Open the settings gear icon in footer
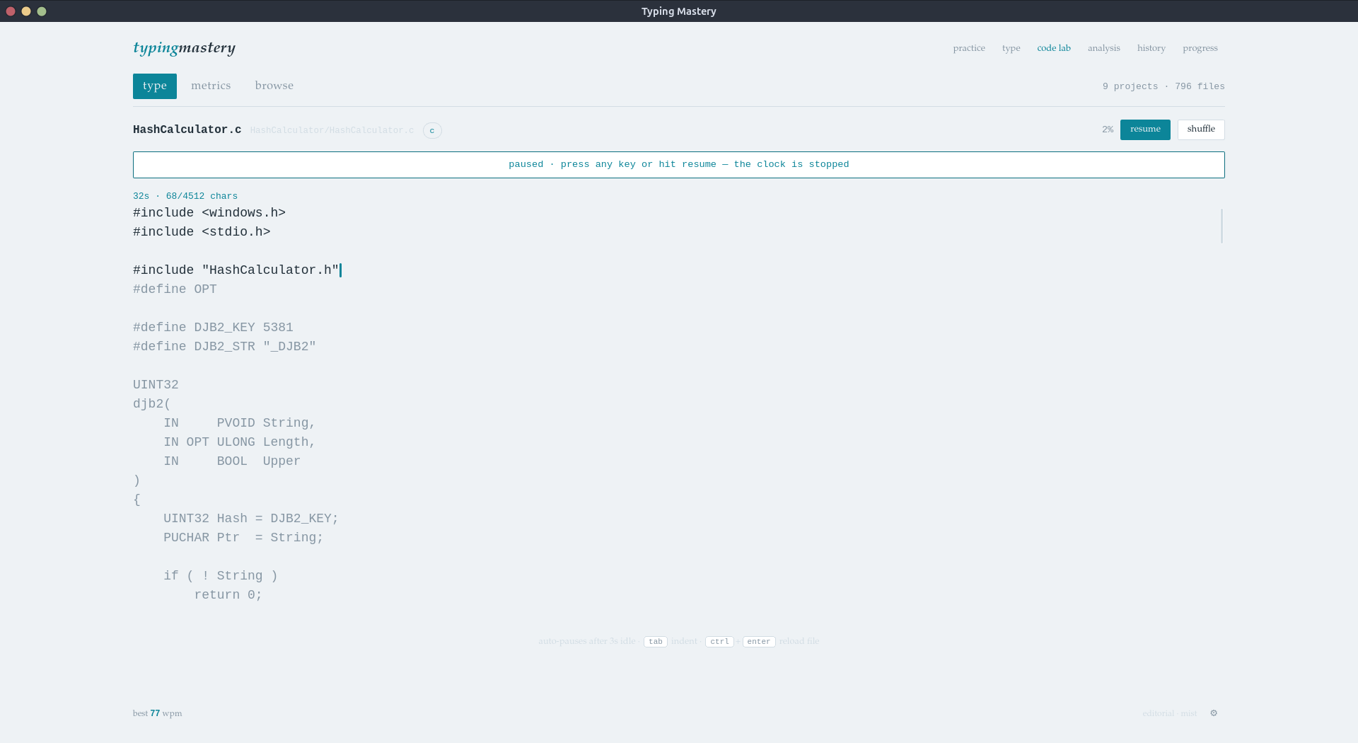Screen dimensions: 1358x743 coord(1214,713)
